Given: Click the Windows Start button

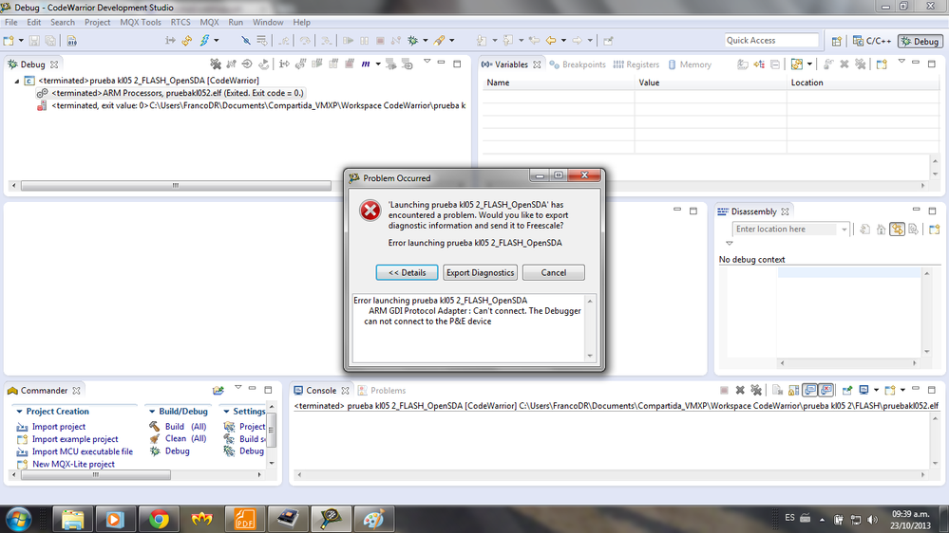Looking at the screenshot, I should (x=18, y=519).
